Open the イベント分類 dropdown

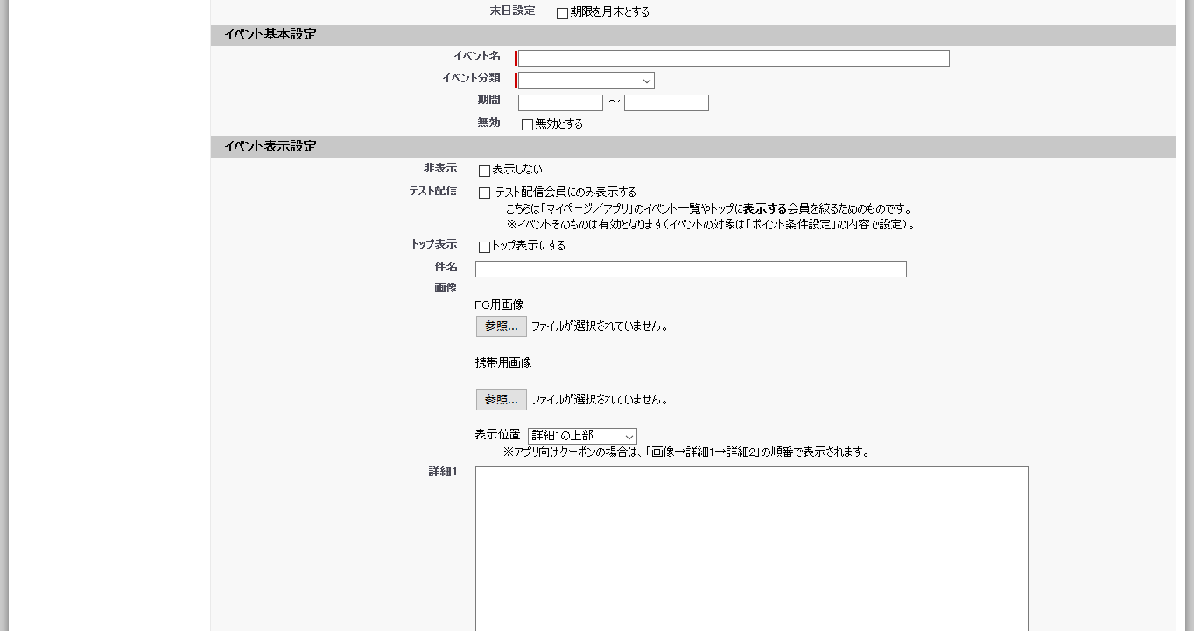(585, 80)
